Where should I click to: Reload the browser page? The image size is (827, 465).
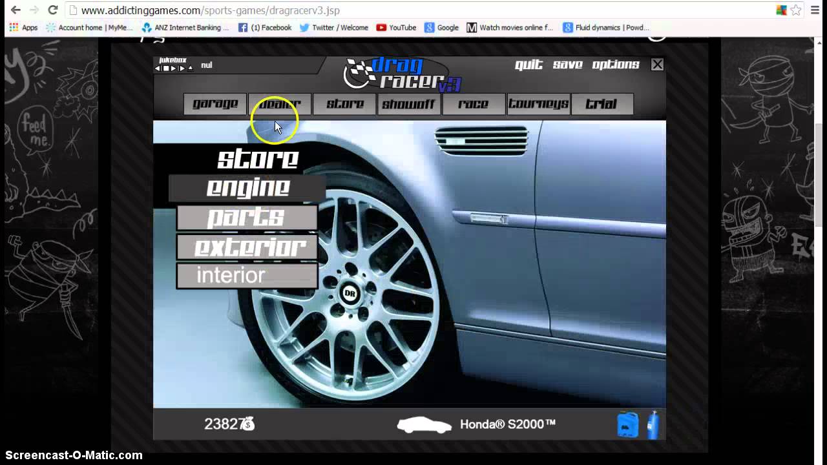tap(53, 10)
